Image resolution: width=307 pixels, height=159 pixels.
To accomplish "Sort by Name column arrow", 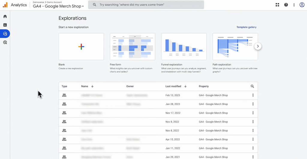I will (x=92, y=86).
